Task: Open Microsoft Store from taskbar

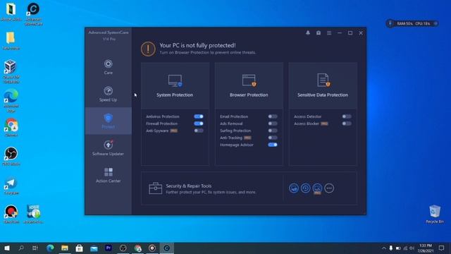Action: [79, 248]
